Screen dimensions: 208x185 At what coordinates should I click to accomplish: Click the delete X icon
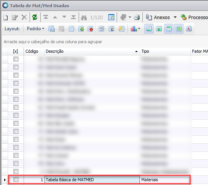[x=24, y=17]
